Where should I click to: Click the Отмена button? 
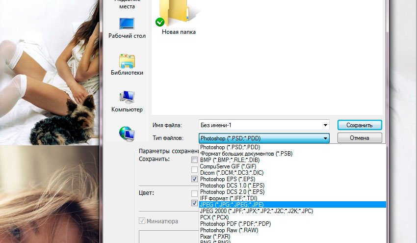360,138
